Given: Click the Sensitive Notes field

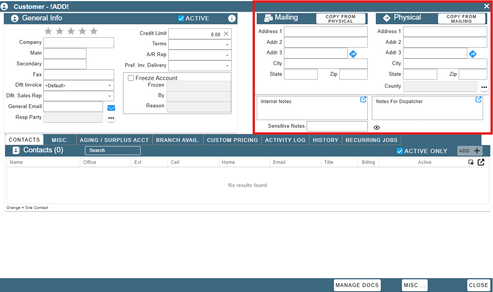Looking at the screenshot, I should click(x=337, y=126).
